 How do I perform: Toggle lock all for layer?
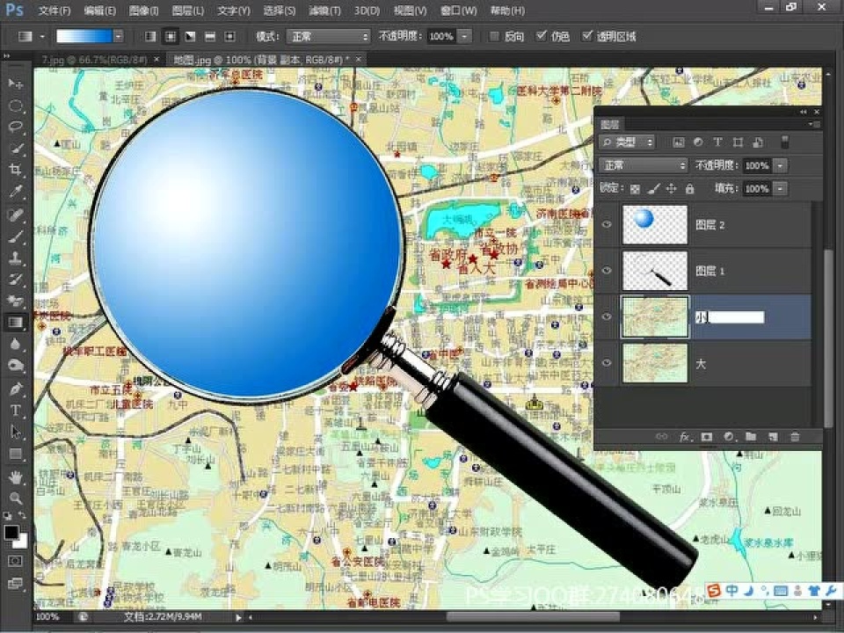click(689, 189)
